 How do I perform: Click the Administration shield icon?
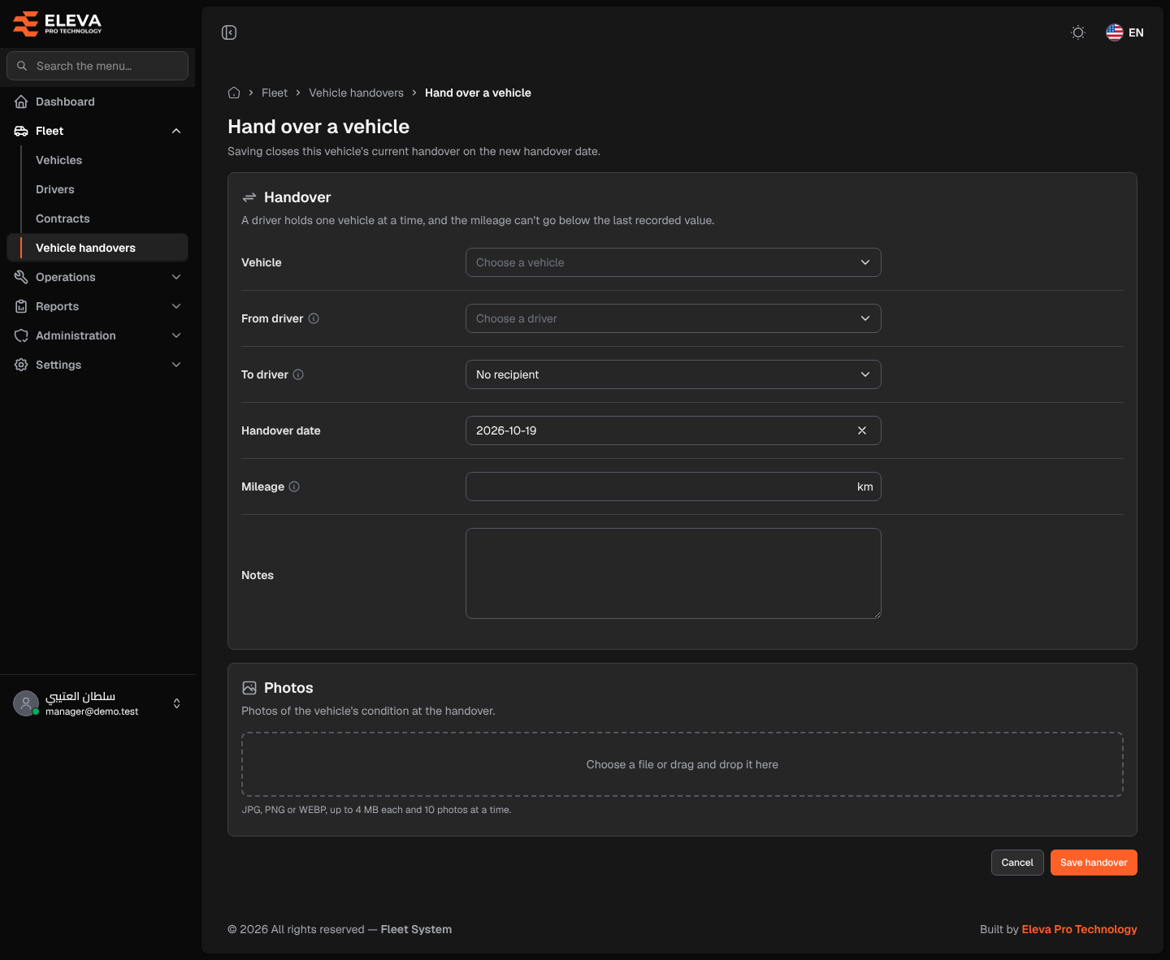click(21, 335)
